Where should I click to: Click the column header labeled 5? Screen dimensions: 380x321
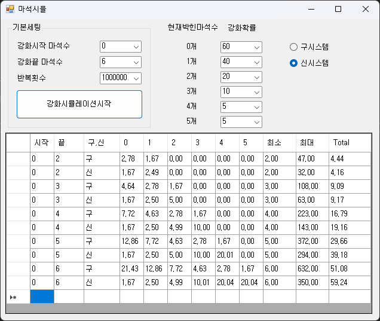pyautogui.click(x=252, y=142)
